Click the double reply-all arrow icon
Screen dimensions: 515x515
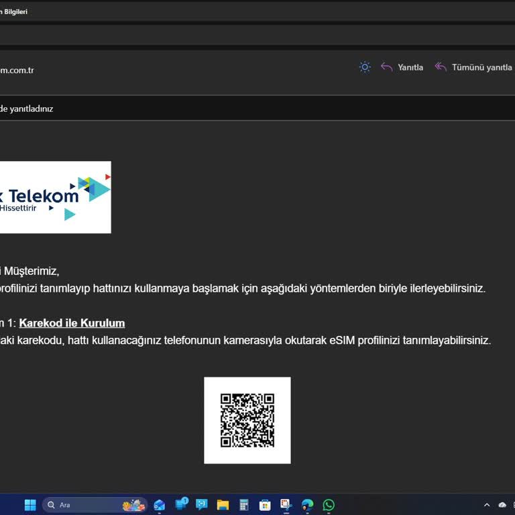pyautogui.click(x=441, y=67)
